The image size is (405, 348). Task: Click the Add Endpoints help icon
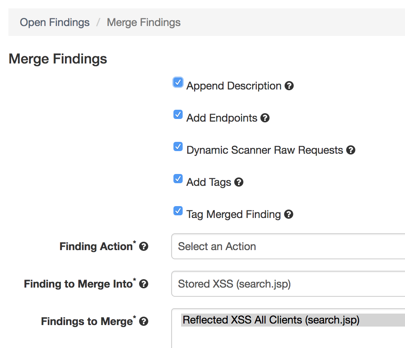coord(265,118)
